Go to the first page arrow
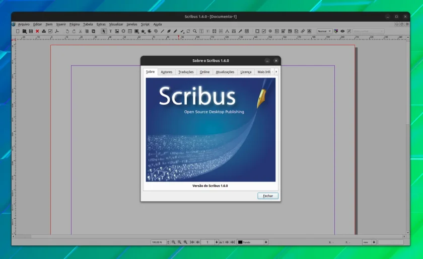Screen dimensions: 423x259 tap(192, 242)
